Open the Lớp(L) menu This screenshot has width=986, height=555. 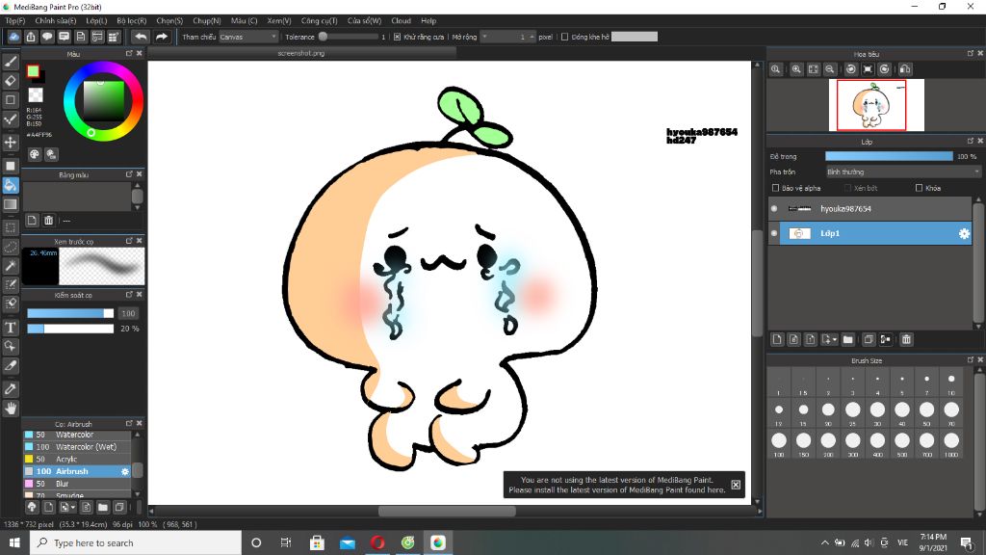[96, 21]
